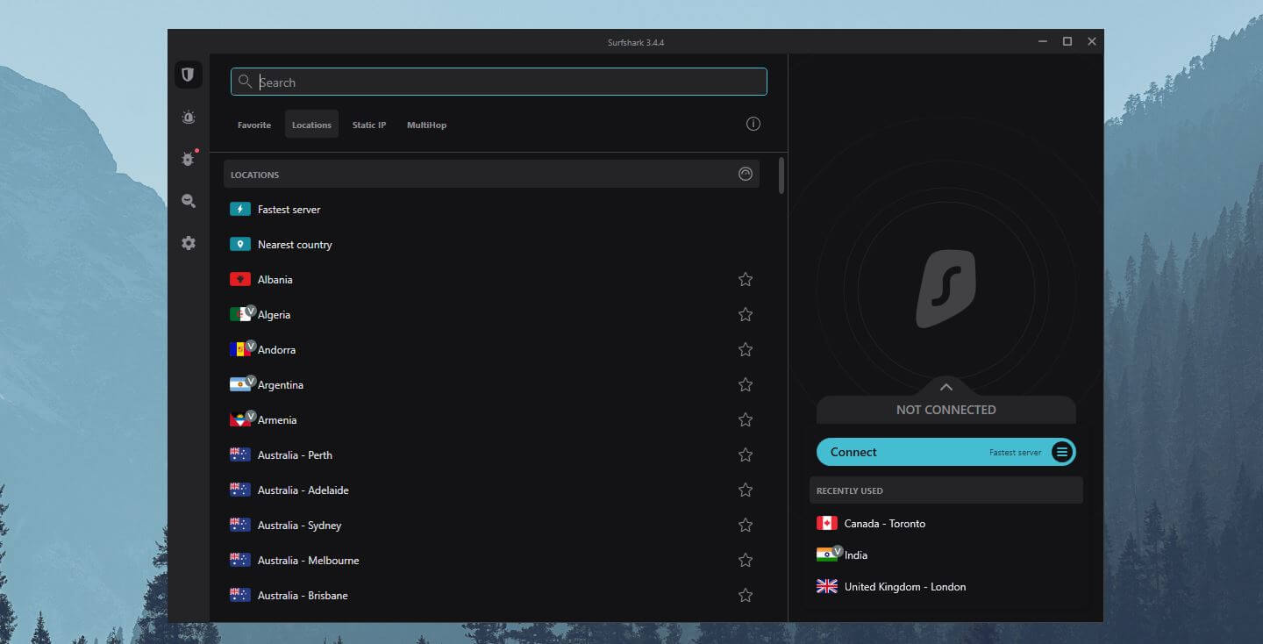Switch to the MultiHop tab
This screenshot has height=644, width=1263.
coord(426,125)
